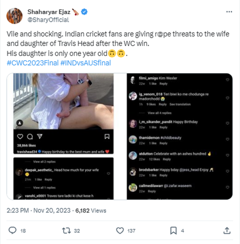Expand View all 2 replies
The height and width of the screenshot is (244, 240).
[x=44, y=162]
